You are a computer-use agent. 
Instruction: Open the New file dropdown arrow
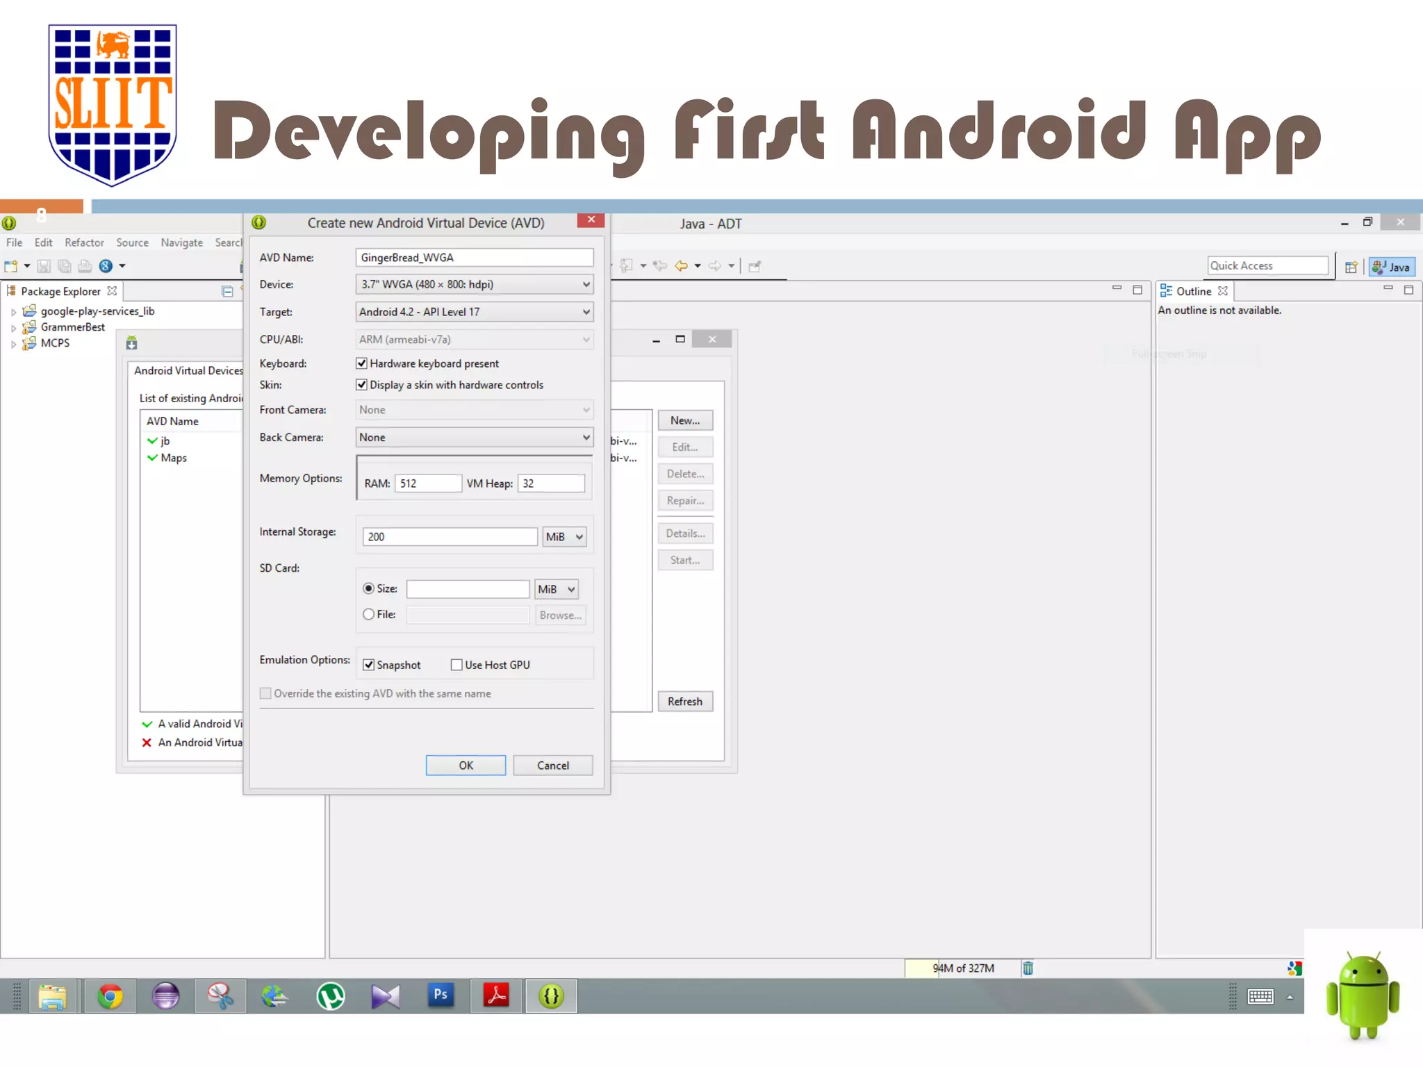[27, 266]
